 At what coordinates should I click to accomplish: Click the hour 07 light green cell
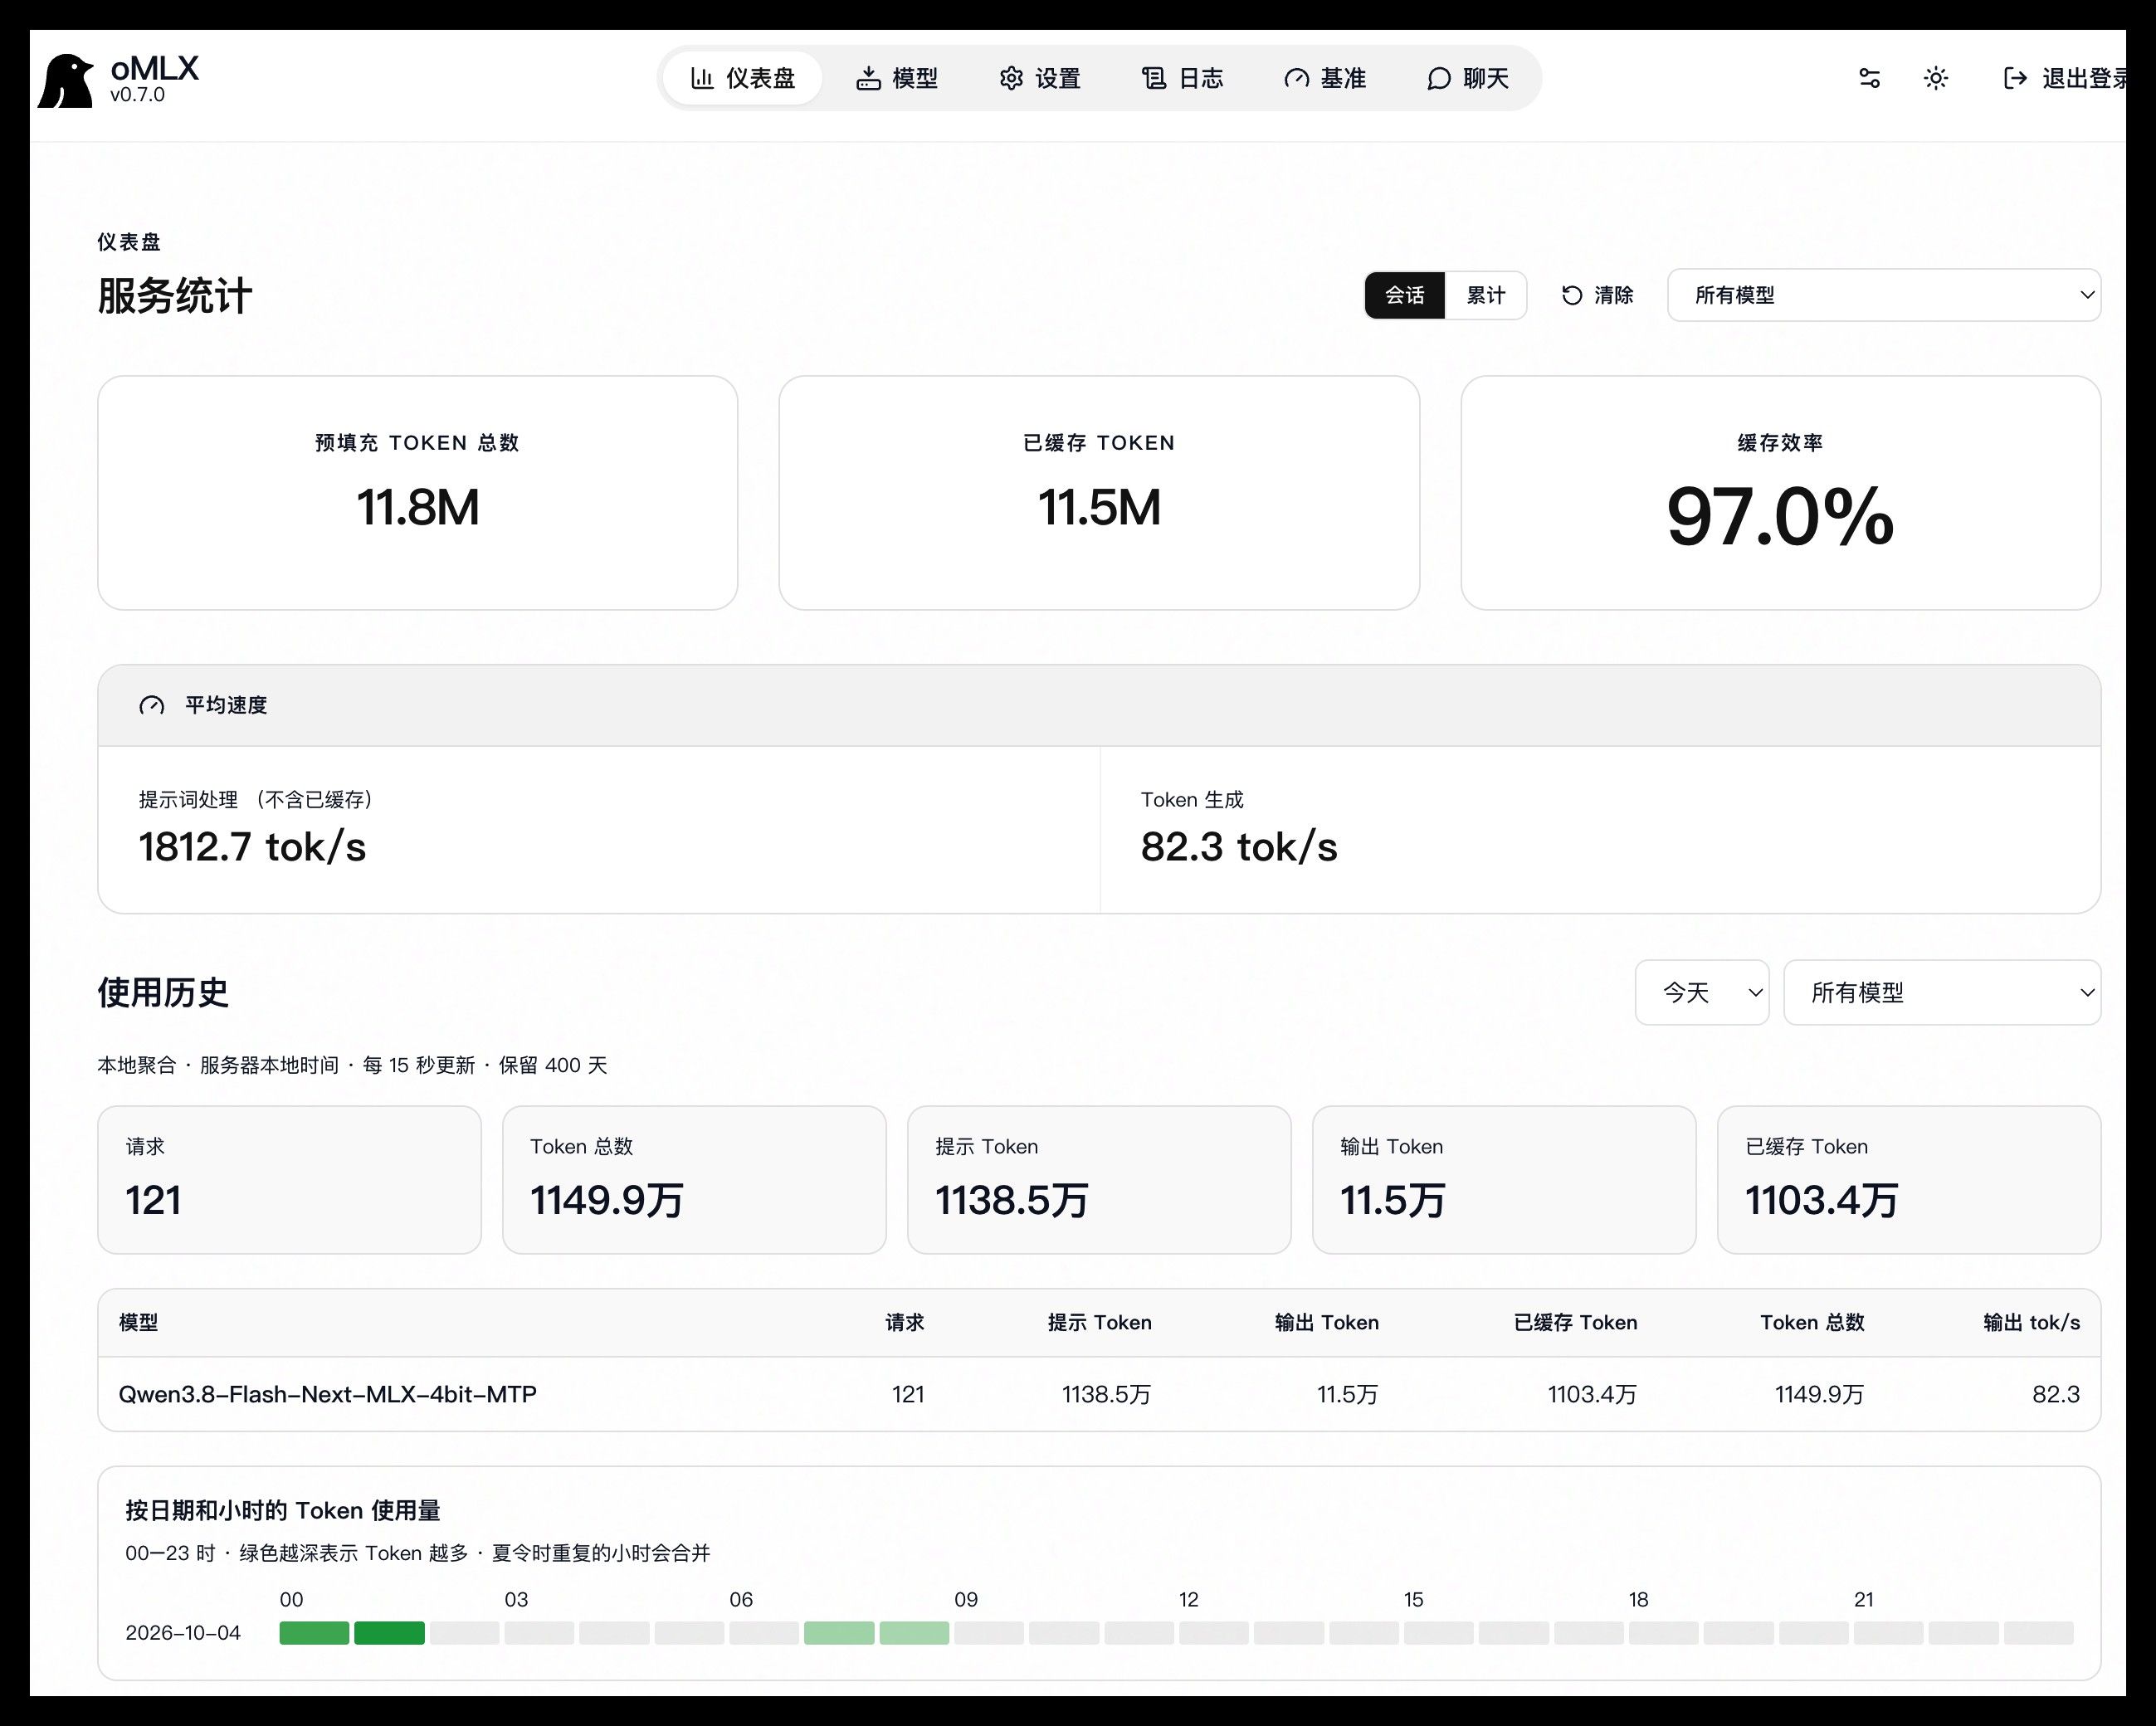[839, 1633]
